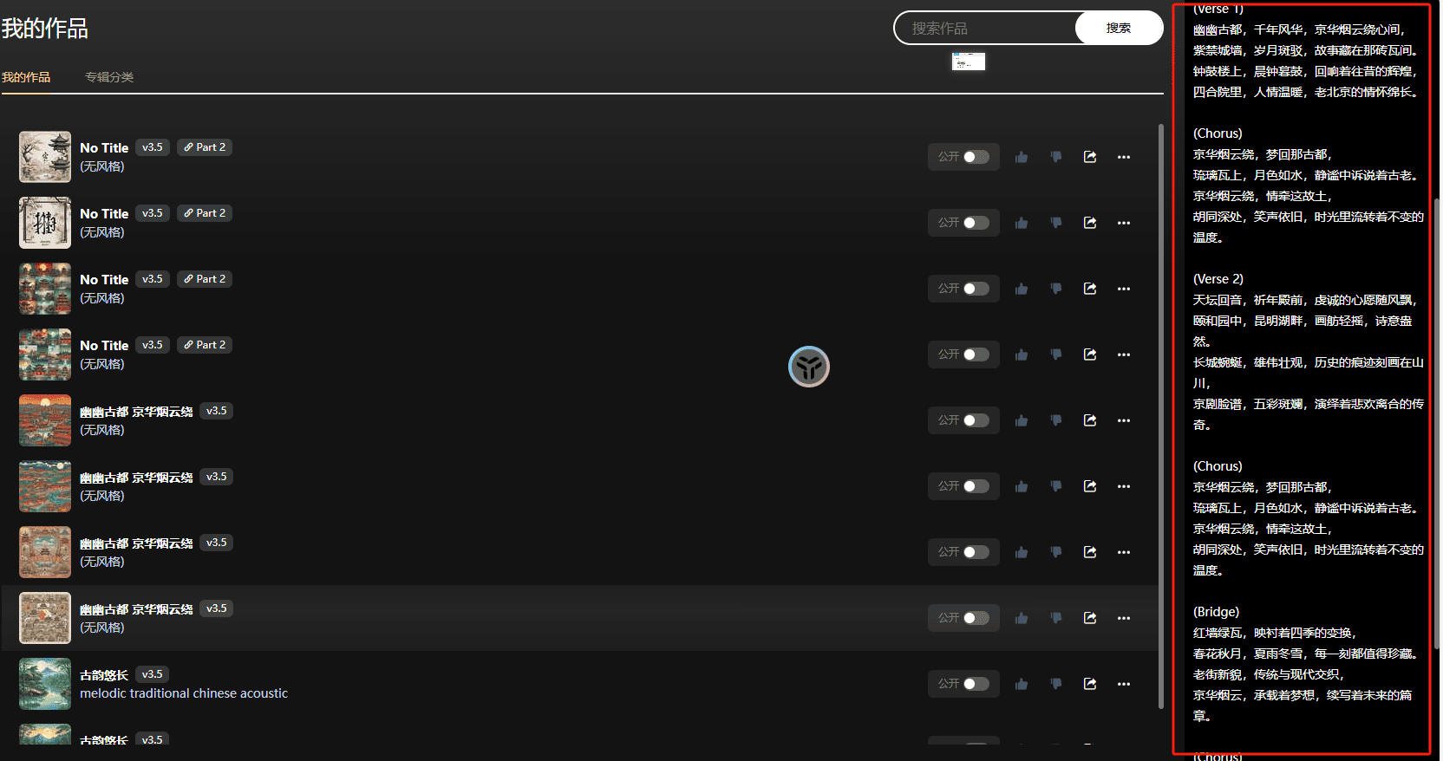Share the 古韵悠长 melodic traditional song

pyautogui.click(x=1090, y=684)
